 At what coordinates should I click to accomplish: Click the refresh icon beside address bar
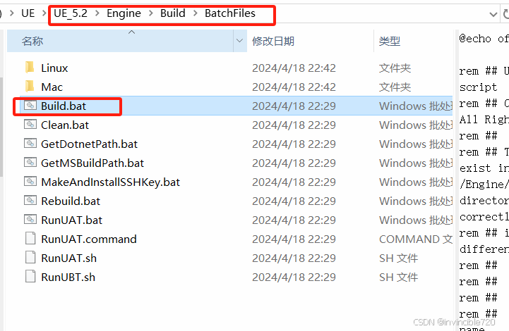click(506, 14)
